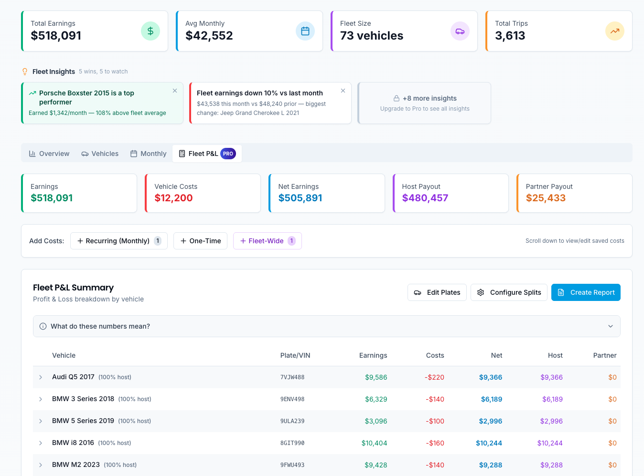This screenshot has height=476, width=644.
Task: Click the car icon on Fleet Size card
Action: [x=460, y=31]
